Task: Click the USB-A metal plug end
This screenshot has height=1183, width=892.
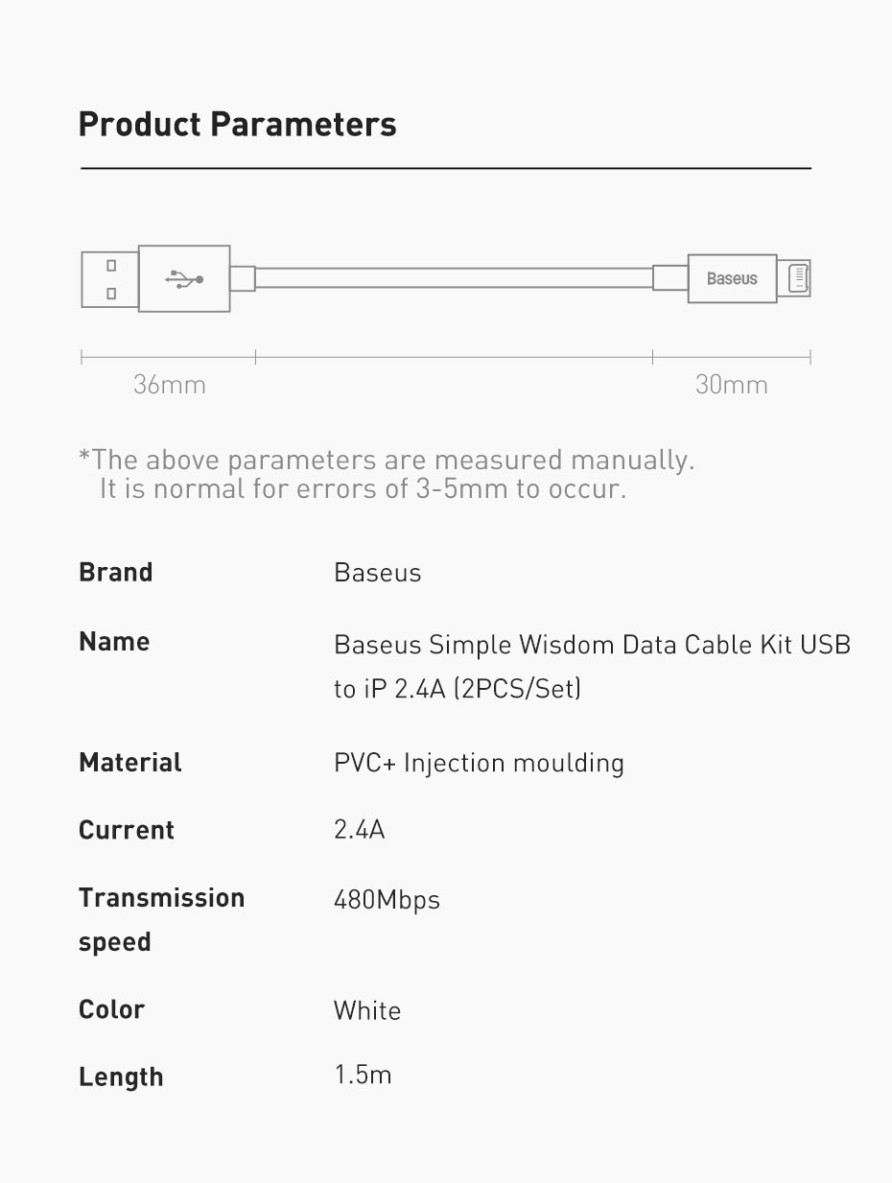Action: coord(109,278)
